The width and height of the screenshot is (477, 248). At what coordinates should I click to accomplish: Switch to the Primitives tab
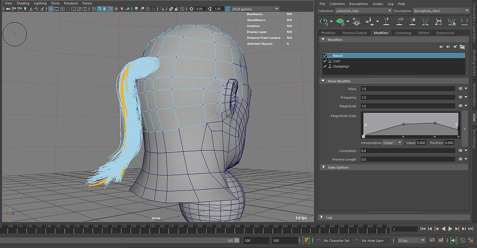(x=328, y=33)
